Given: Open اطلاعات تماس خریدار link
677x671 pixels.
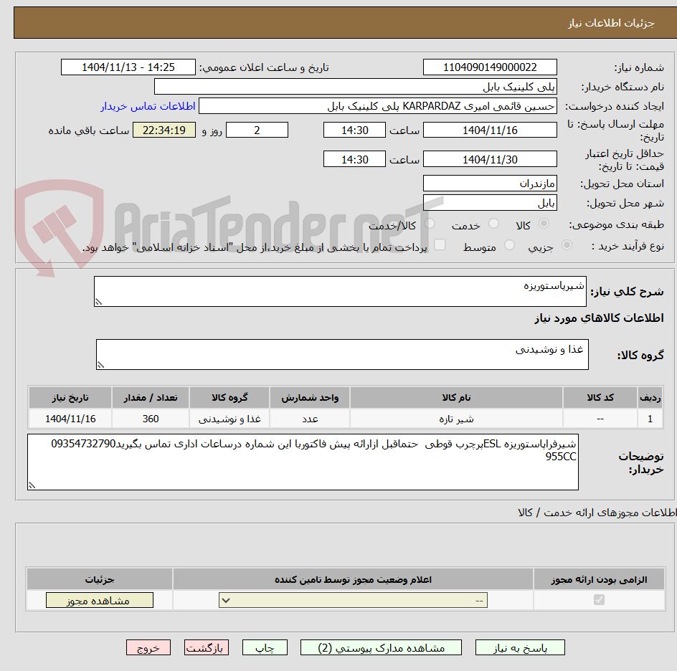Looking at the screenshot, I should point(148,106).
